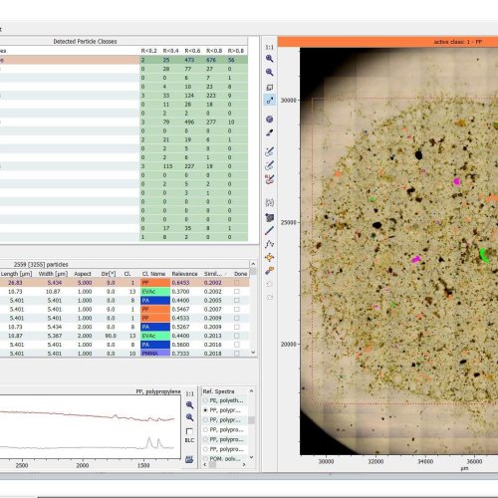Click Ref. Spectra list down arrow
The height and width of the screenshot is (498, 498).
[251, 457]
